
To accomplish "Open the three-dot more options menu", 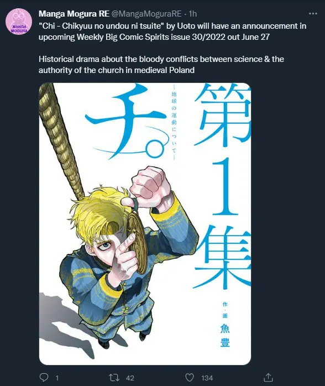I will click(313, 14).
